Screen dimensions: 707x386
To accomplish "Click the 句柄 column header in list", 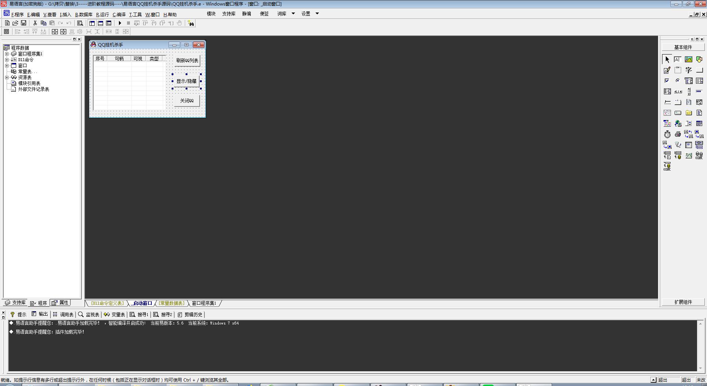I will pos(119,59).
